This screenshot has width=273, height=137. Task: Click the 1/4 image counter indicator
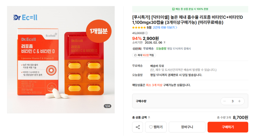tap(107, 106)
